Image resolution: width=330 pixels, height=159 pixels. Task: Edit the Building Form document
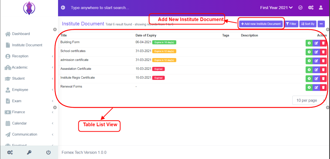coord(316,43)
